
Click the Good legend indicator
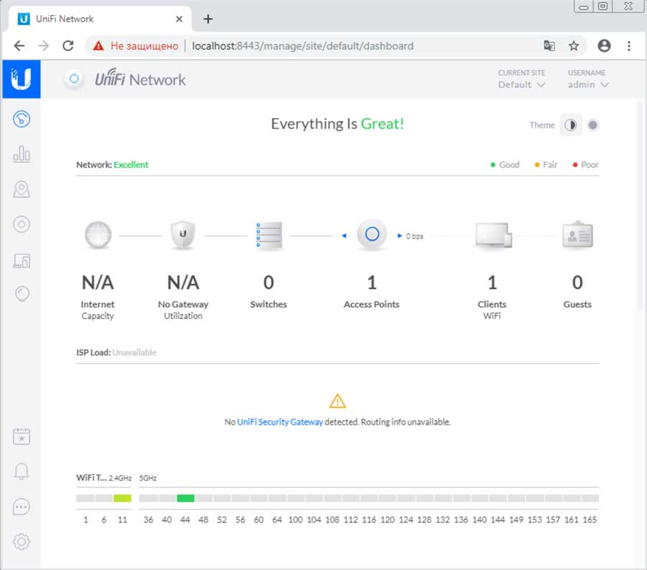tap(505, 165)
